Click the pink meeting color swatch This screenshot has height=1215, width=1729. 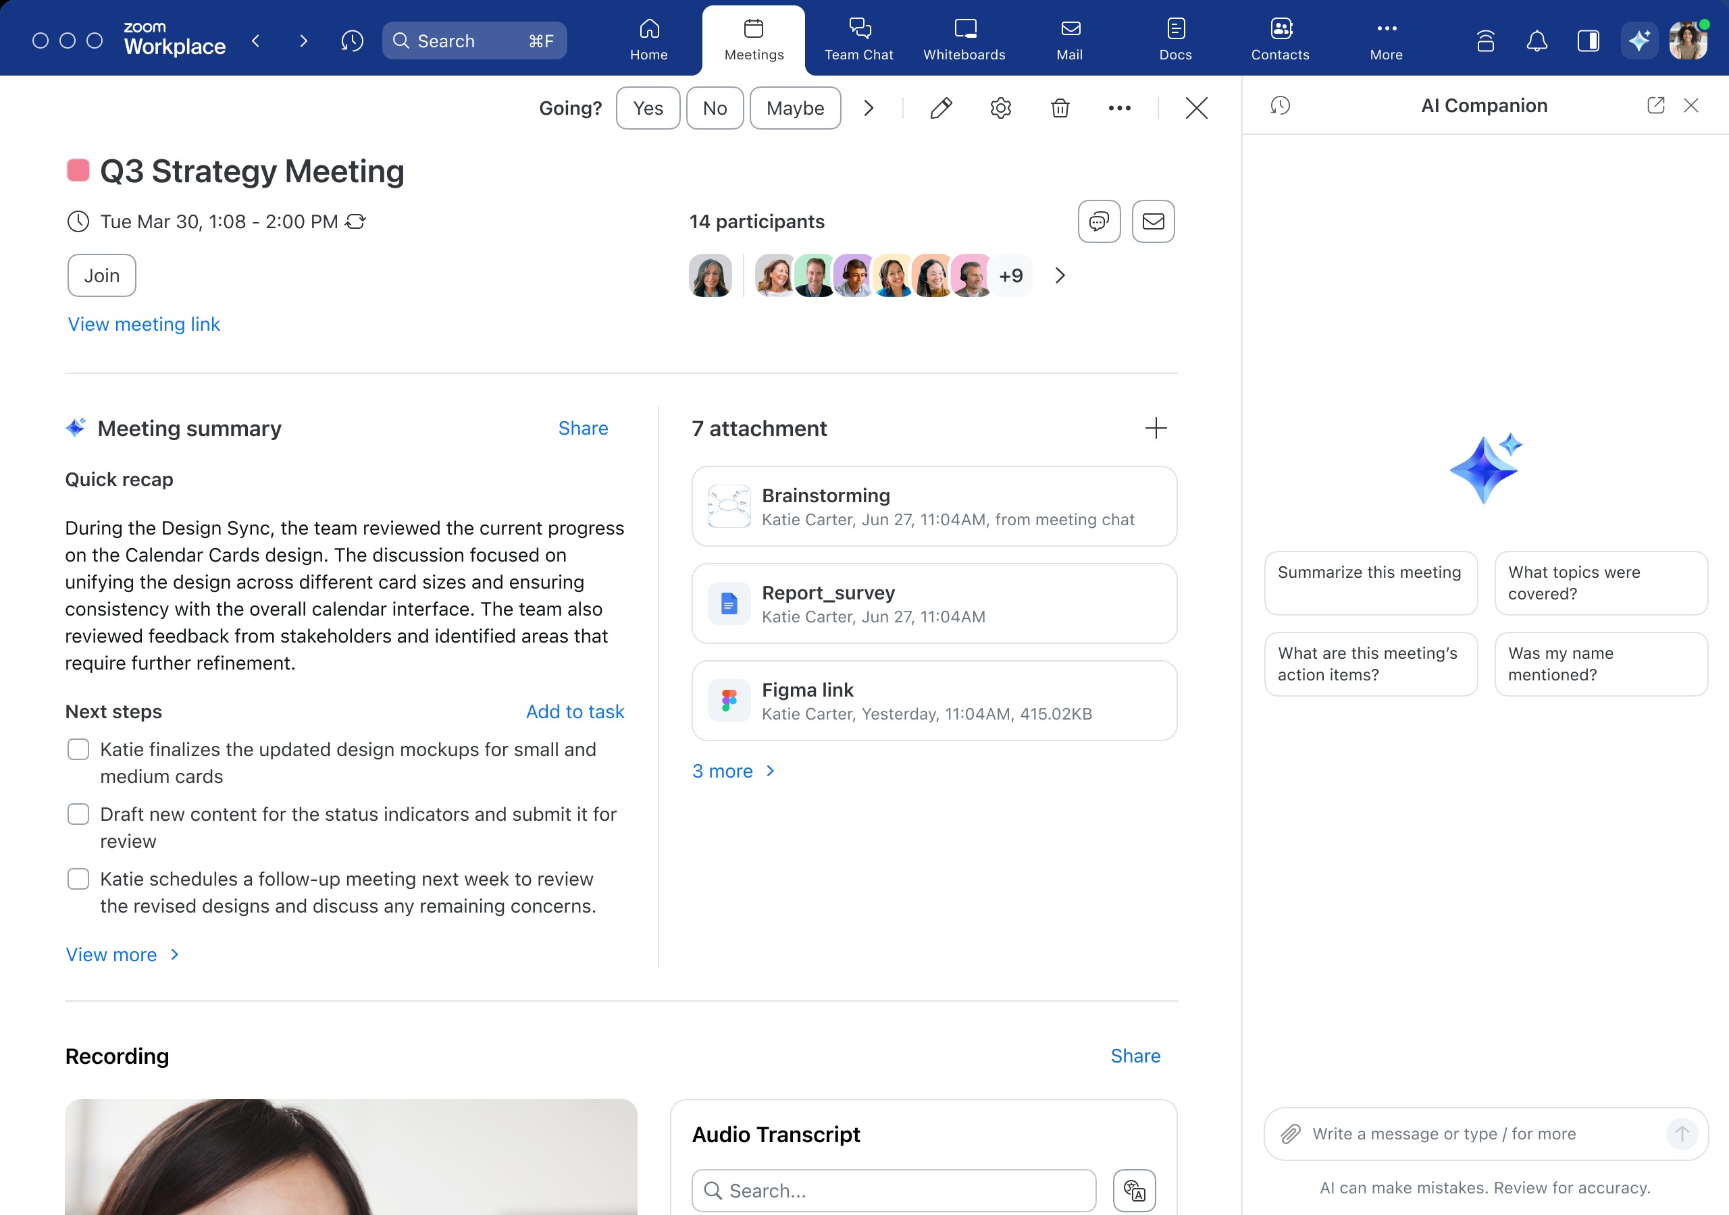[x=78, y=170]
